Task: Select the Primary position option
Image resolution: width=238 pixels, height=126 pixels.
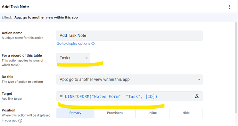Action: point(75,113)
